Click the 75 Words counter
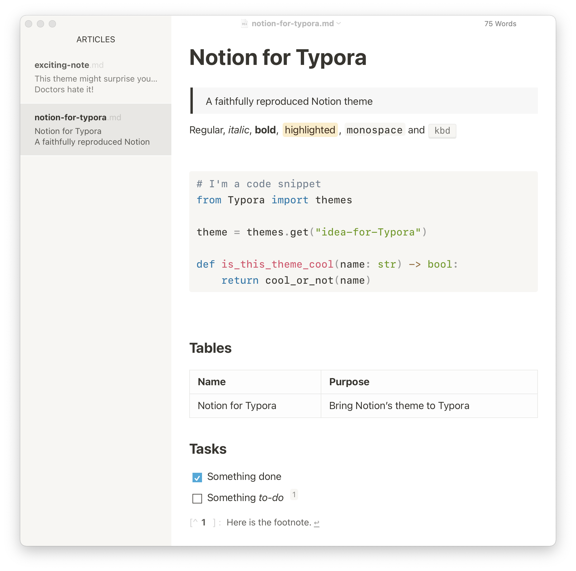 [x=500, y=24]
